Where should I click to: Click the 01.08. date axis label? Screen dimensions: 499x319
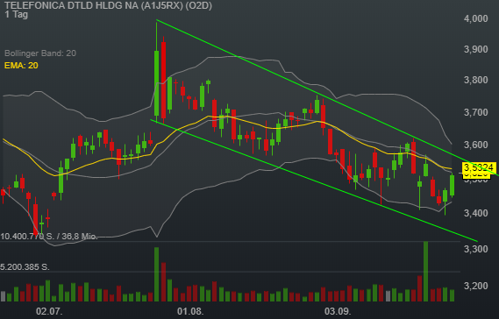(190, 311)
